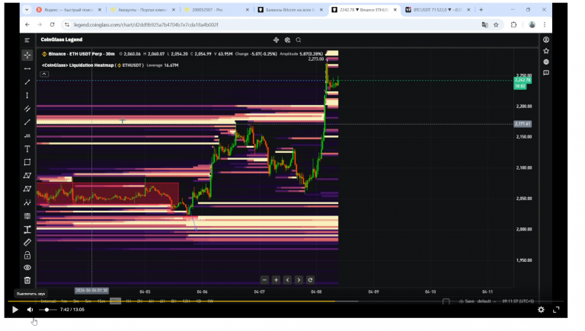This screenshot has width=585, height=331.
Task: Select the 15m interval
Action: point(101,301)
